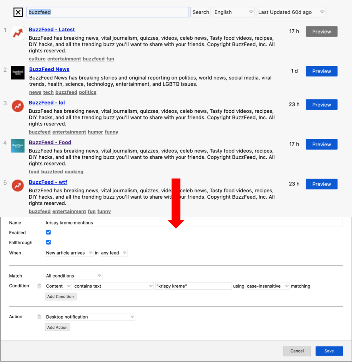
Task: Click the BuzzFeed - lol red icon
Action: click(18, 106)
